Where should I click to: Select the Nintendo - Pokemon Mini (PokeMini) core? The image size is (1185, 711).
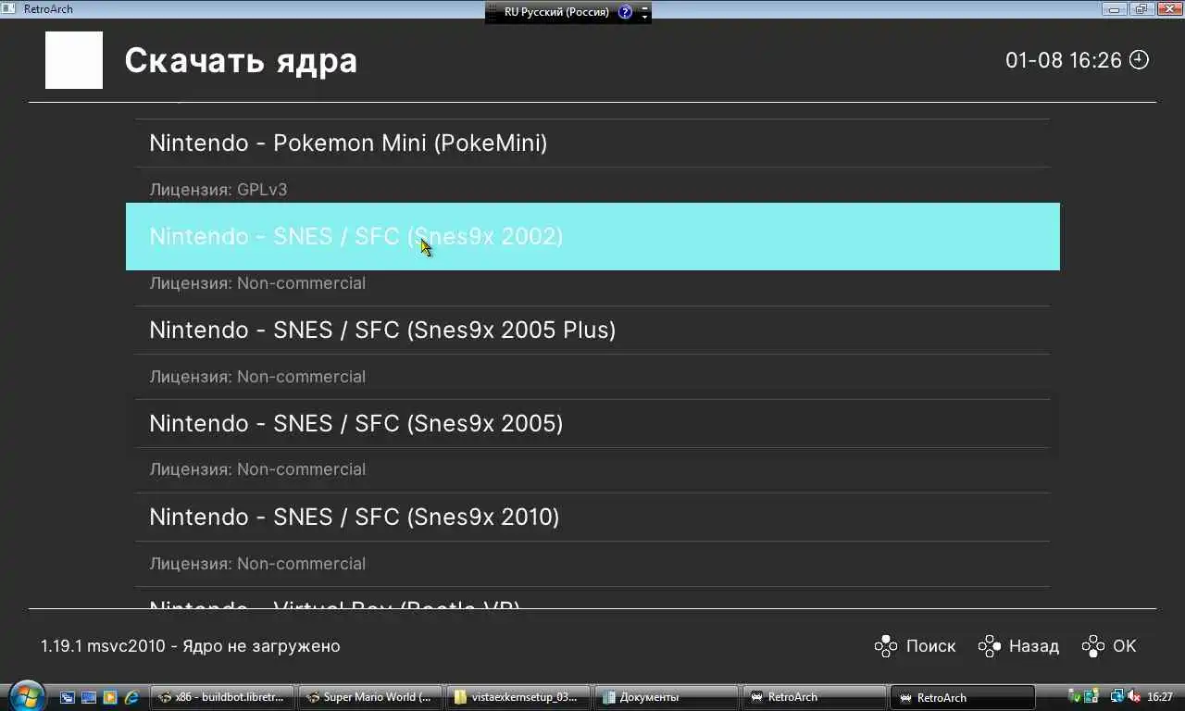click(x=592, y=143)
